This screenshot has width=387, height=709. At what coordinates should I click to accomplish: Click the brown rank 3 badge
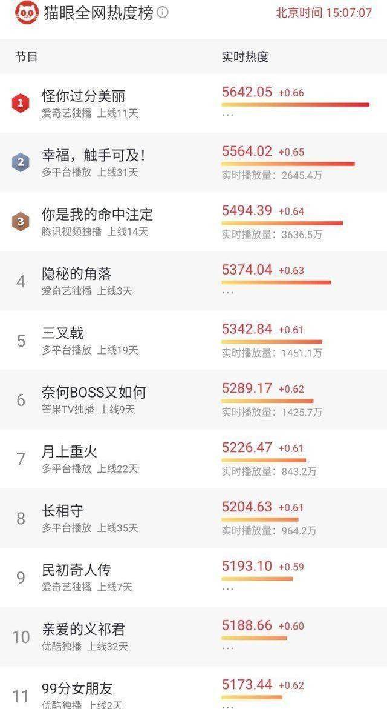(x=21, y=221)
